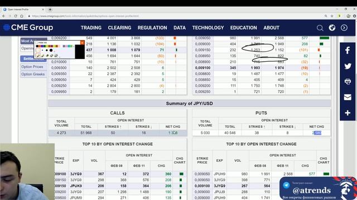Image resolution: width=357 pixels, height=200 pixels.
Task: Click the '0,010000' strike price cell
Action: [59, 62]
